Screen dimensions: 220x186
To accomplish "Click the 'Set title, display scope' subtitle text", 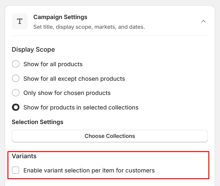I will point(65,27).
